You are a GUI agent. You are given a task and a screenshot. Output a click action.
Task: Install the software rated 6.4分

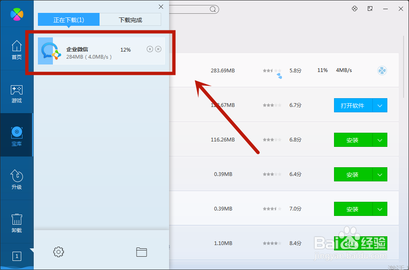(x=353, y=174)
